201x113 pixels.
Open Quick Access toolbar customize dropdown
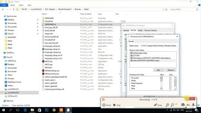(x=12, y=2)
